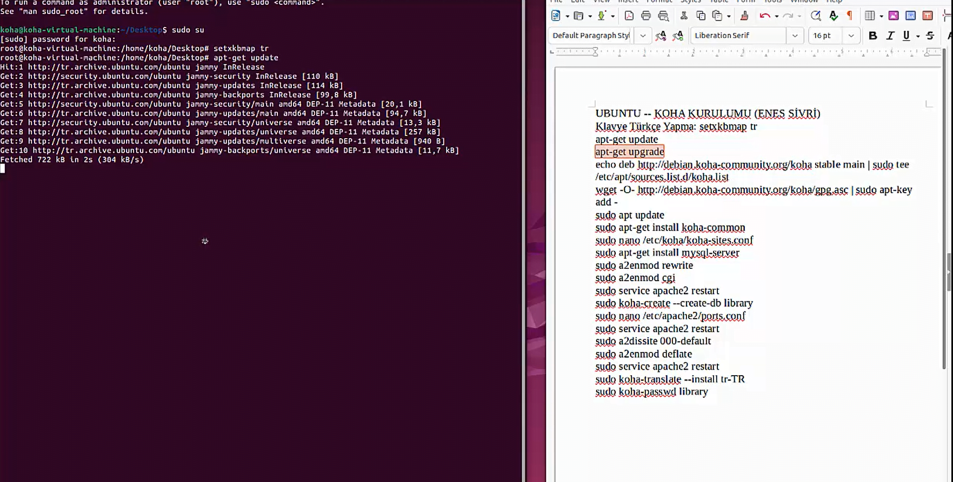Click the Cut scissors icon
Viewport: 953px width, 482px height.
click(x=684, y=16)
